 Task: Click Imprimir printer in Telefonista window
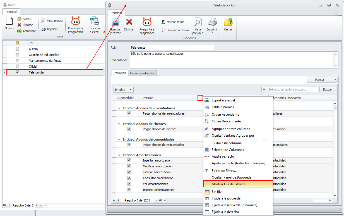(213, 22)
